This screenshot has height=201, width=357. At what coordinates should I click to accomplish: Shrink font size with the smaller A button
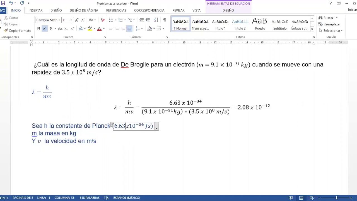pos(83,20)
